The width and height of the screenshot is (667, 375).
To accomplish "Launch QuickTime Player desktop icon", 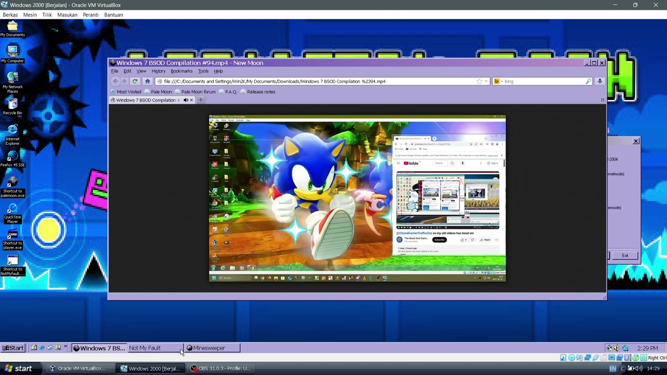I will [13, 213].
